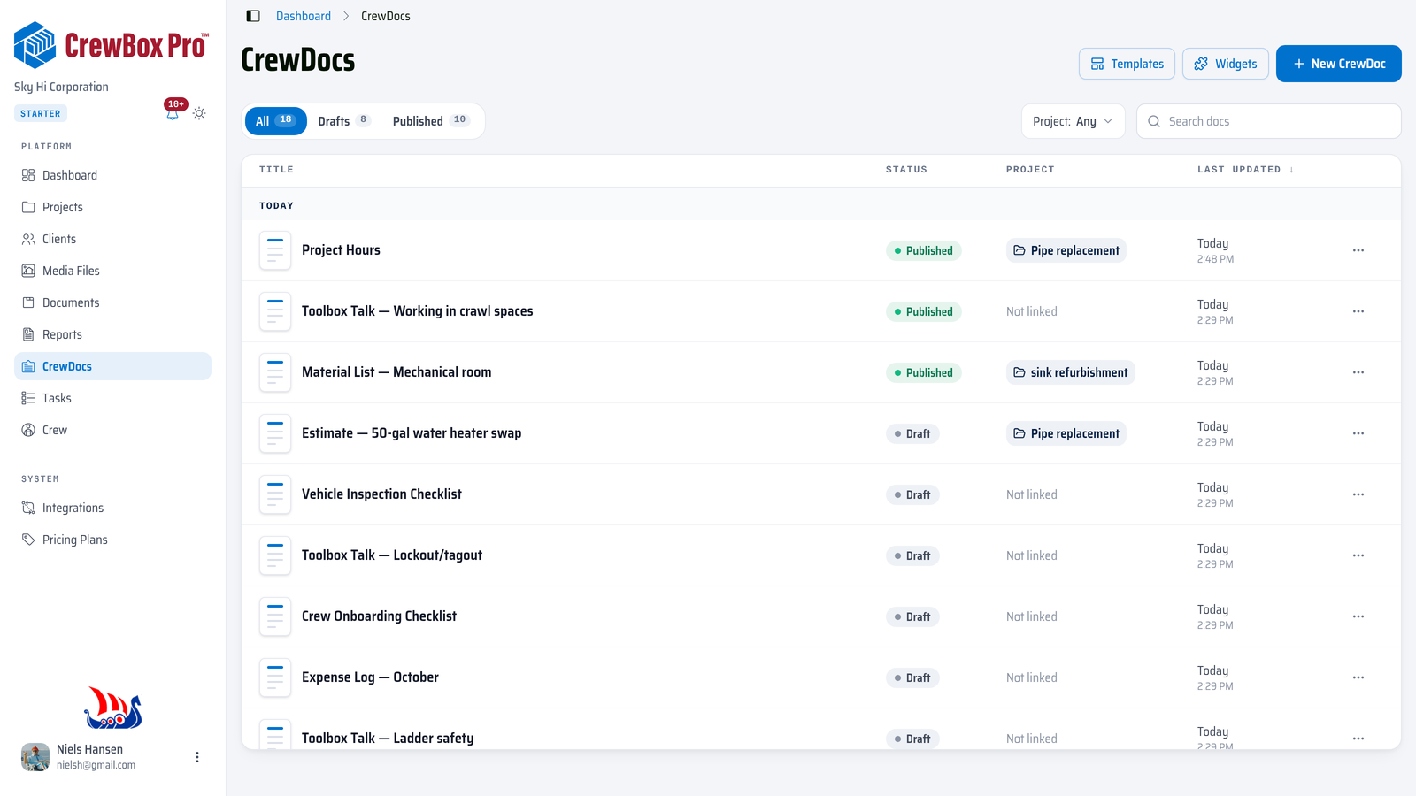Click the Search docs field
Viewport: 1416px width, 796px height.
click(x=1268, y=121)
